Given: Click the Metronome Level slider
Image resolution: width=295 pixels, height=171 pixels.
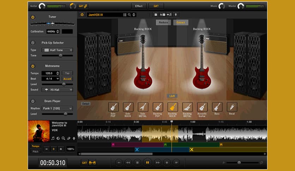Looking at the screenshot, I should 57,84.
